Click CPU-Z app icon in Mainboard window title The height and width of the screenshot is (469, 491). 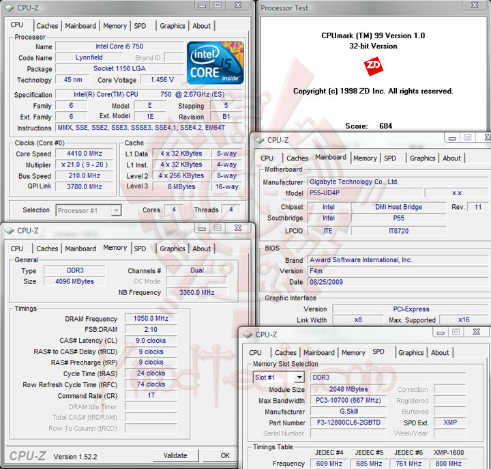click(260, 140)
